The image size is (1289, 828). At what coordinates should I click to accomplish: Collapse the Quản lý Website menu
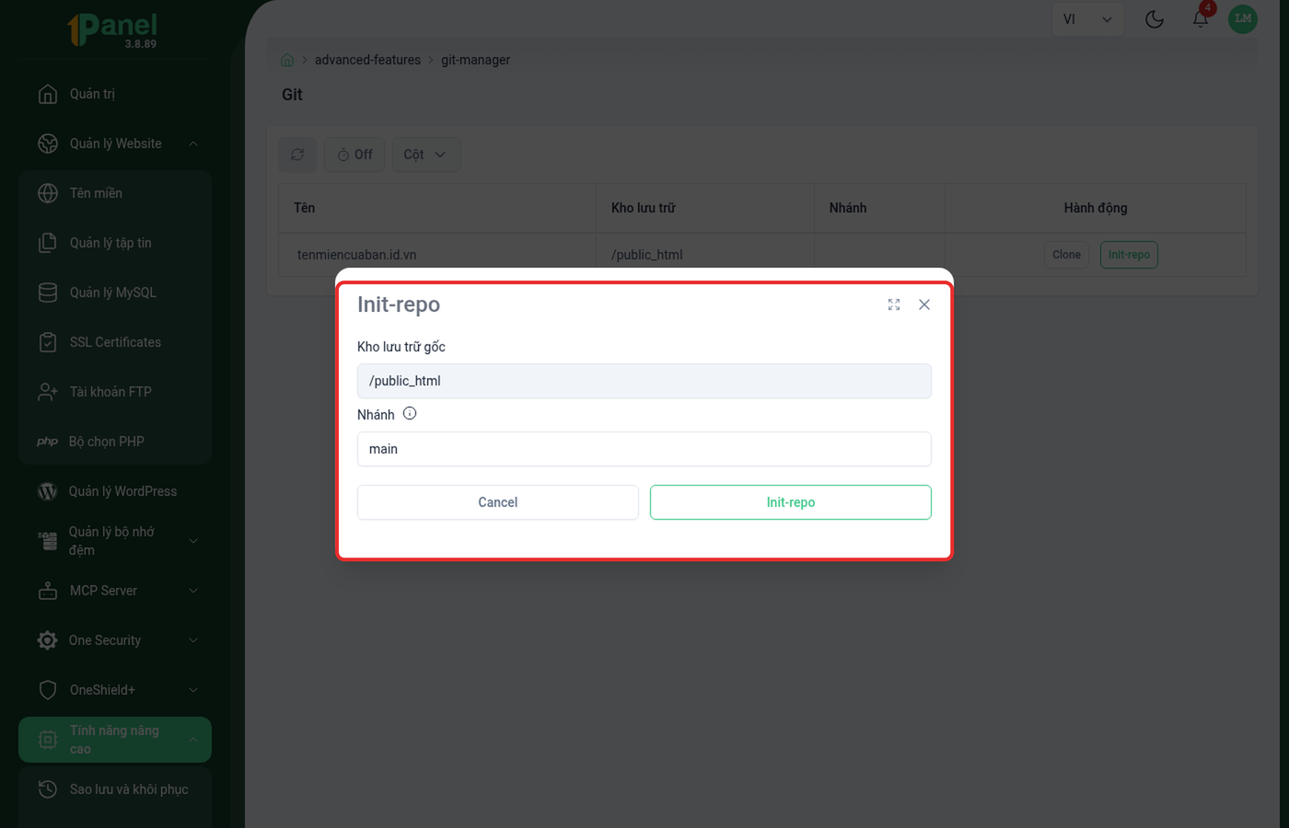193,144
